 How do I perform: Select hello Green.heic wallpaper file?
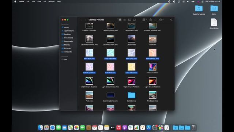coord(110,53)
